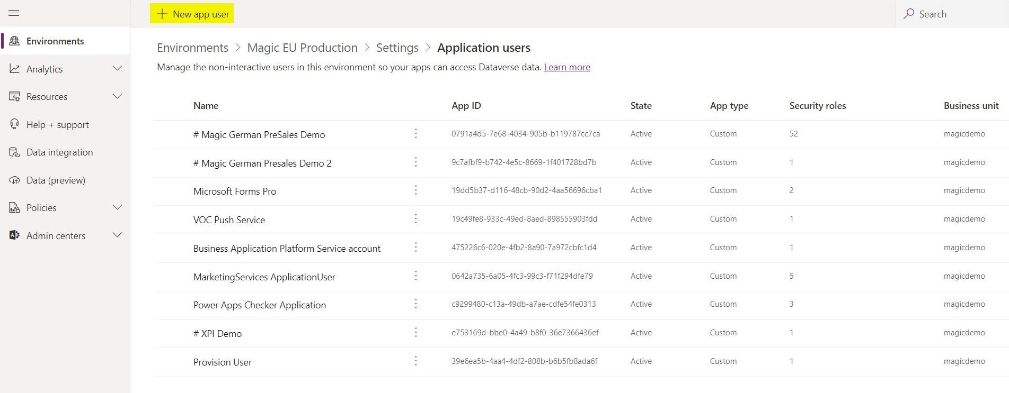This screenshot has height=393, width=1009.
Task: Open the Learn more link
Action: (x=567, y=67)
